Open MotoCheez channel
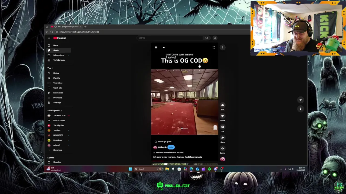Screen dimensions: 346x194 tap(58, 140)
